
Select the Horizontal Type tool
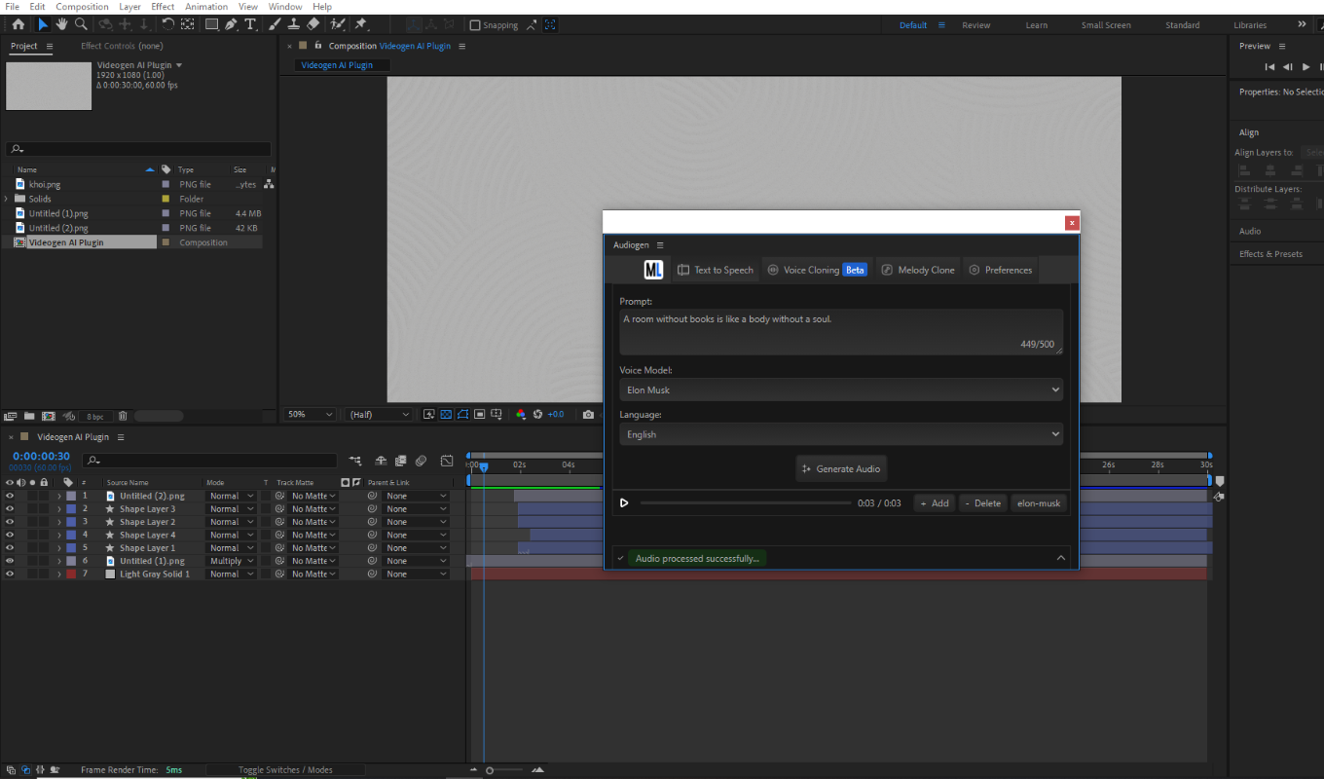tap(250, 24)
